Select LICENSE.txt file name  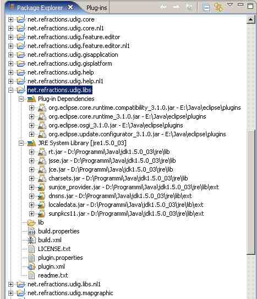click(54, 249)
